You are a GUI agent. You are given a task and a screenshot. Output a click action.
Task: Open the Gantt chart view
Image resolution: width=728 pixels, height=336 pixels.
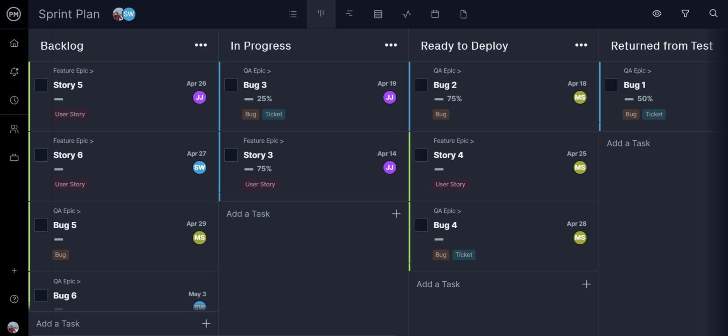(x=349, y=14)
